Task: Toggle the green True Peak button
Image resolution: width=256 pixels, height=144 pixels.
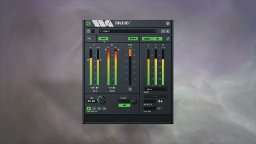Action: 133,38
